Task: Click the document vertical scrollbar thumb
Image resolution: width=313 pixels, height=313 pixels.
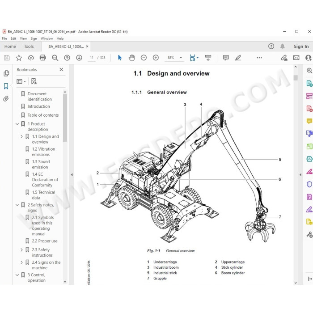Action: click(x=296, y=78)
